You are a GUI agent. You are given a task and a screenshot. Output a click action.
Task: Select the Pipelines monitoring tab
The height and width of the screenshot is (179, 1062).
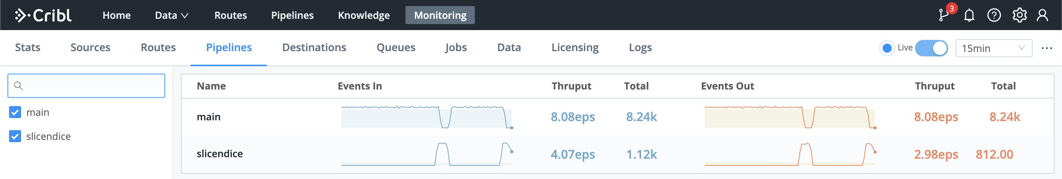pos(229,47)
